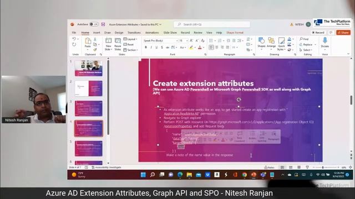Click the Reset slide button
Viewport: 355px width, 199px height.
click(x=129, y=44)
